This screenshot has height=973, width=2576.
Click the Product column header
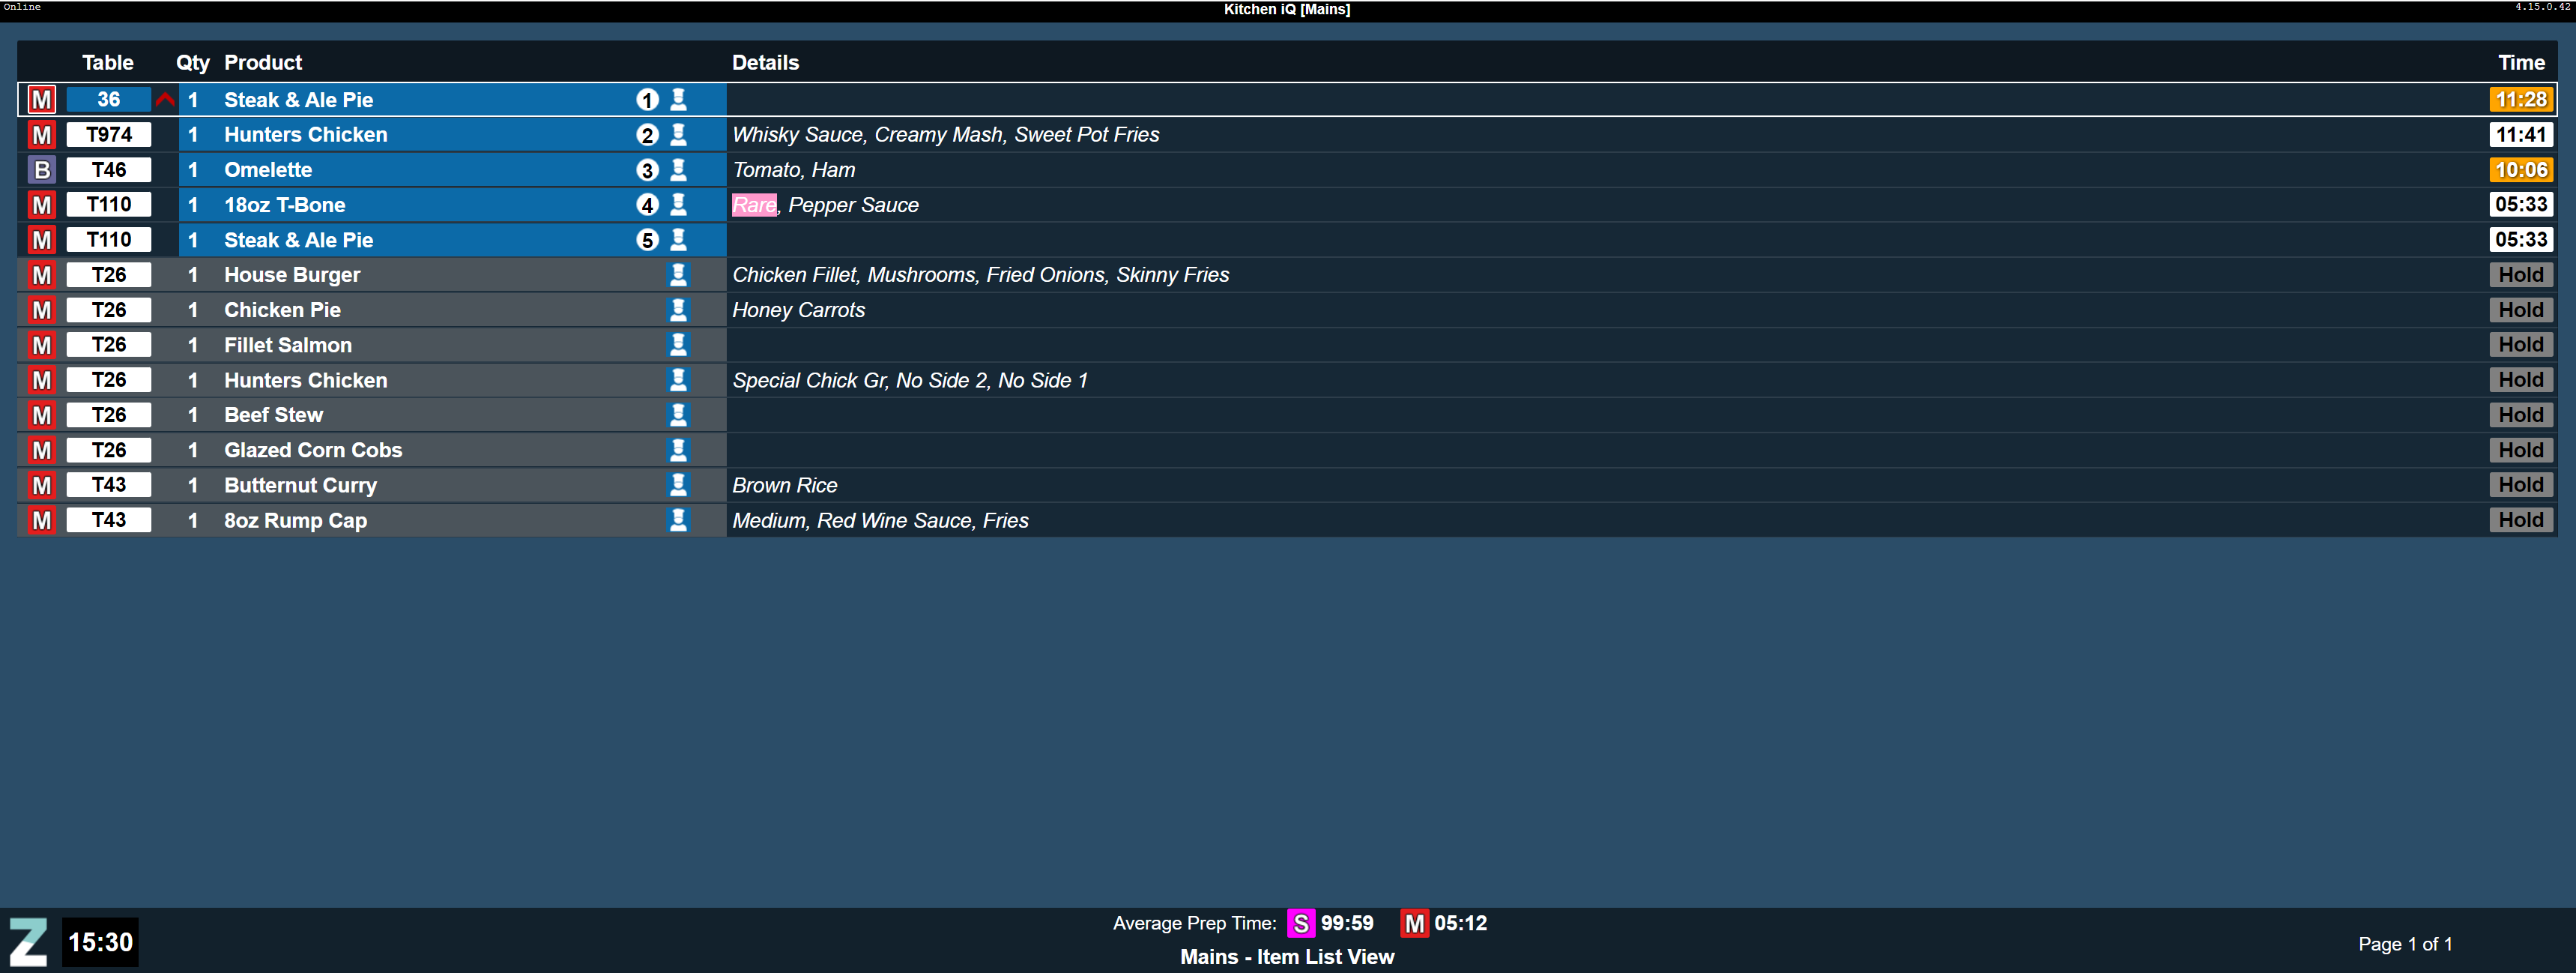262,62
